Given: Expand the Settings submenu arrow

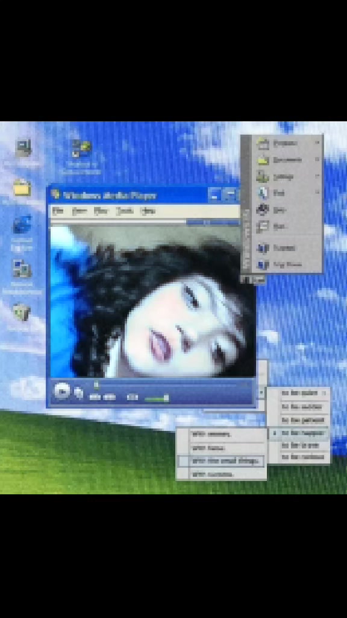Looking at the screenshot, I should coord(317,176).
